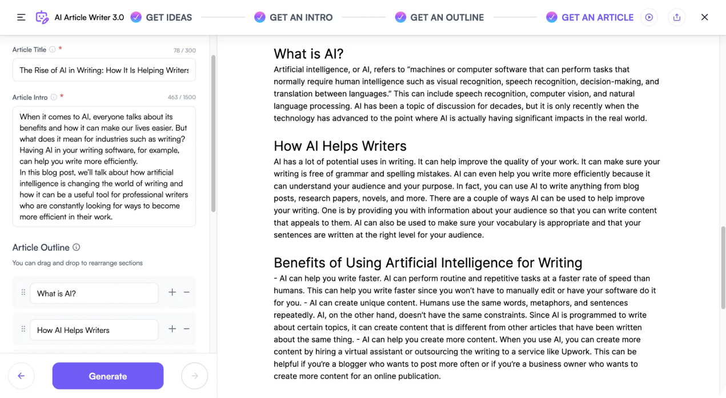The height and width of the screenshot is (398, 726).
Task: Click the info icon beside Article Title
Action: 53,50
